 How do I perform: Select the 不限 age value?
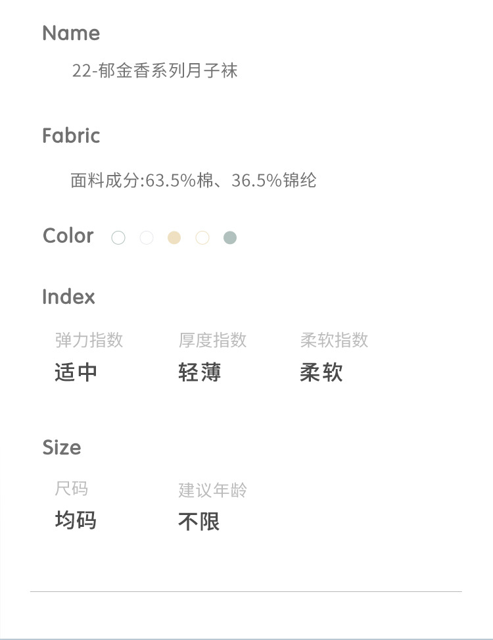point(199,522)
